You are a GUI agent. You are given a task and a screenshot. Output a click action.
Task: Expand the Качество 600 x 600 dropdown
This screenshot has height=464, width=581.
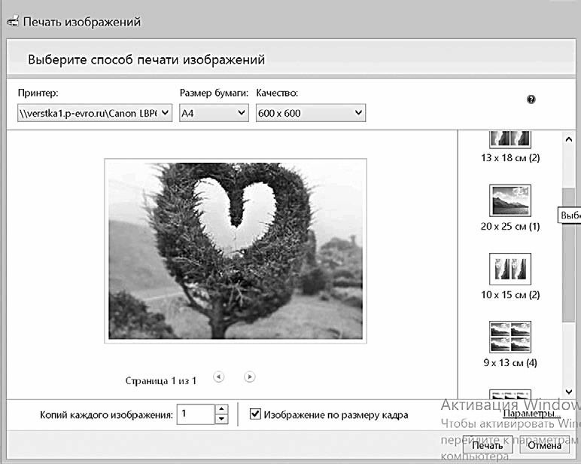[310, 113]
